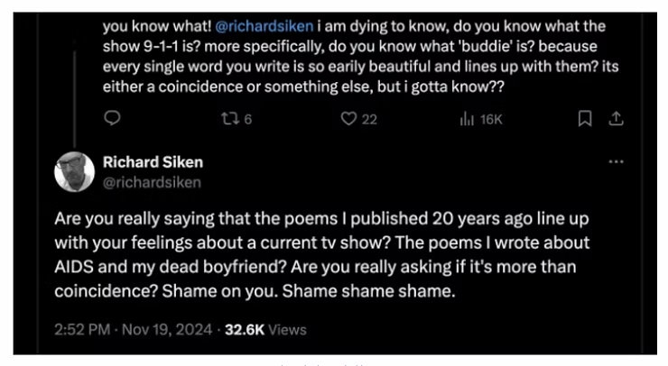Screen dimensions: 668x366
Task: Click the reply speech bubble icon
Action: pyautogui.click(x=112, y=118)
